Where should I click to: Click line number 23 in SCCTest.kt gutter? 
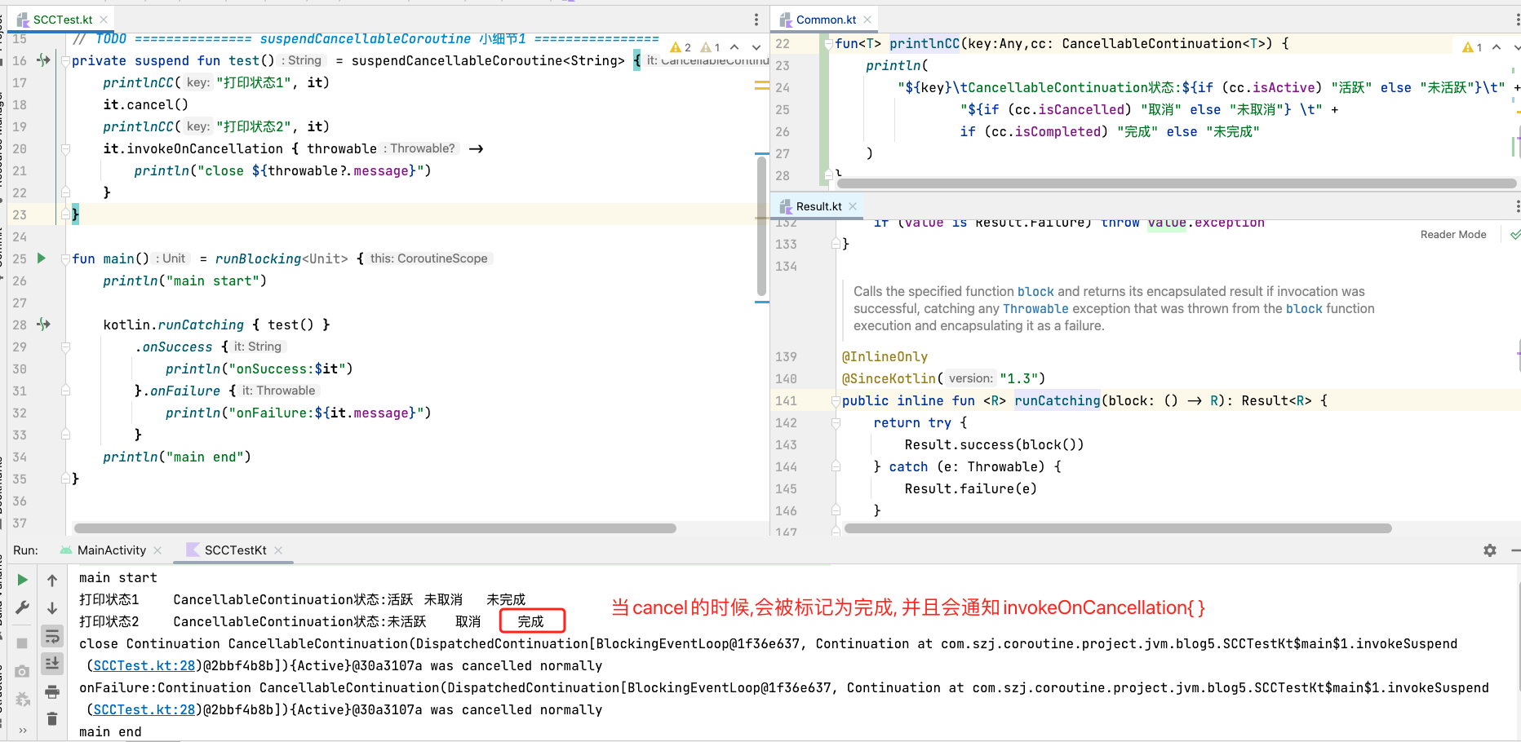[x=20, y=214]
